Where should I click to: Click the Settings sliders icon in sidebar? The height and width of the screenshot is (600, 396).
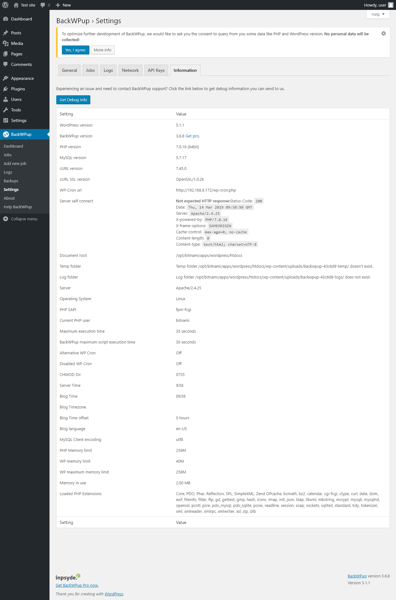coord(6,120)
